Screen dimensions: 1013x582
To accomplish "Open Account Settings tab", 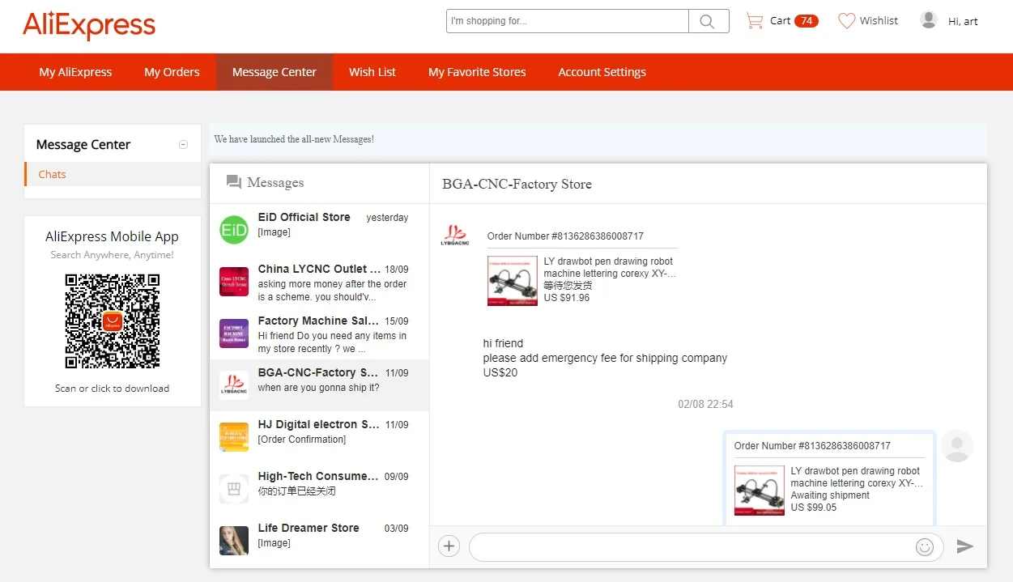I will pyautogui.click(x=602, y=72).
